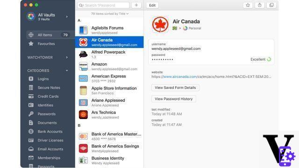Viewport: 299px width, 168px height.
Task: Expand the Watchtower section arrow
Action: pyautogui.click(x=67, y=57)
